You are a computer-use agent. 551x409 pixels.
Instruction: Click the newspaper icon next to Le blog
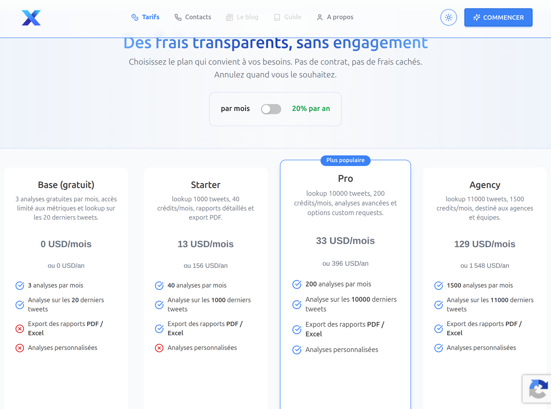tap(229, 17)
